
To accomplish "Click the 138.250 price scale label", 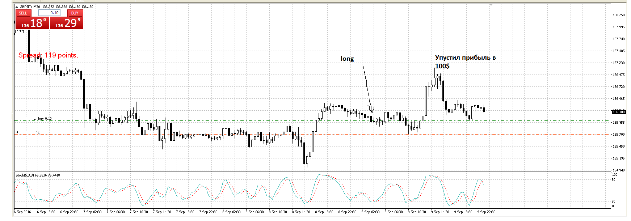I will 619,15.
